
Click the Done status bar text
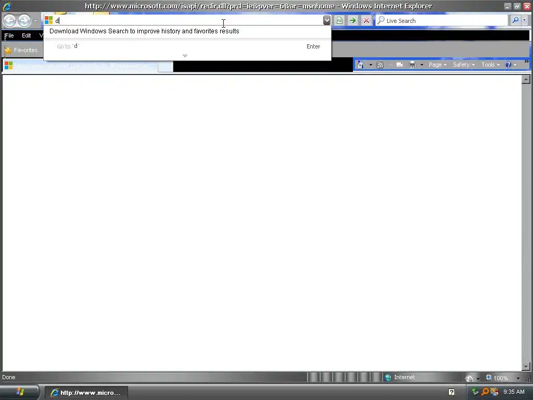(9, 377)
